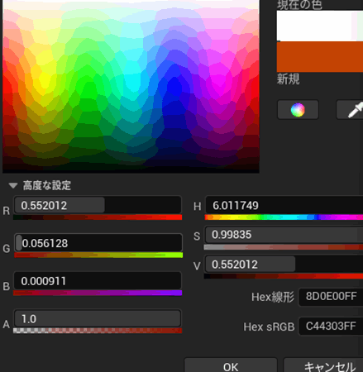Click the red gradient bar under R
Screen dimensions: 363x372
coord(98,217)
